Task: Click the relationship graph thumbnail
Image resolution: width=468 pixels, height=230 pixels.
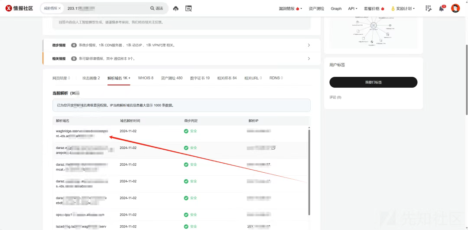Action: click(373, 32)
